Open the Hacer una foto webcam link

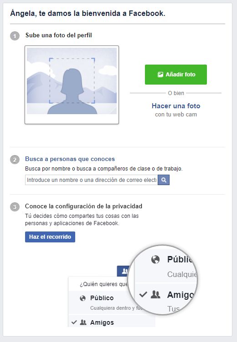[176, 106]
